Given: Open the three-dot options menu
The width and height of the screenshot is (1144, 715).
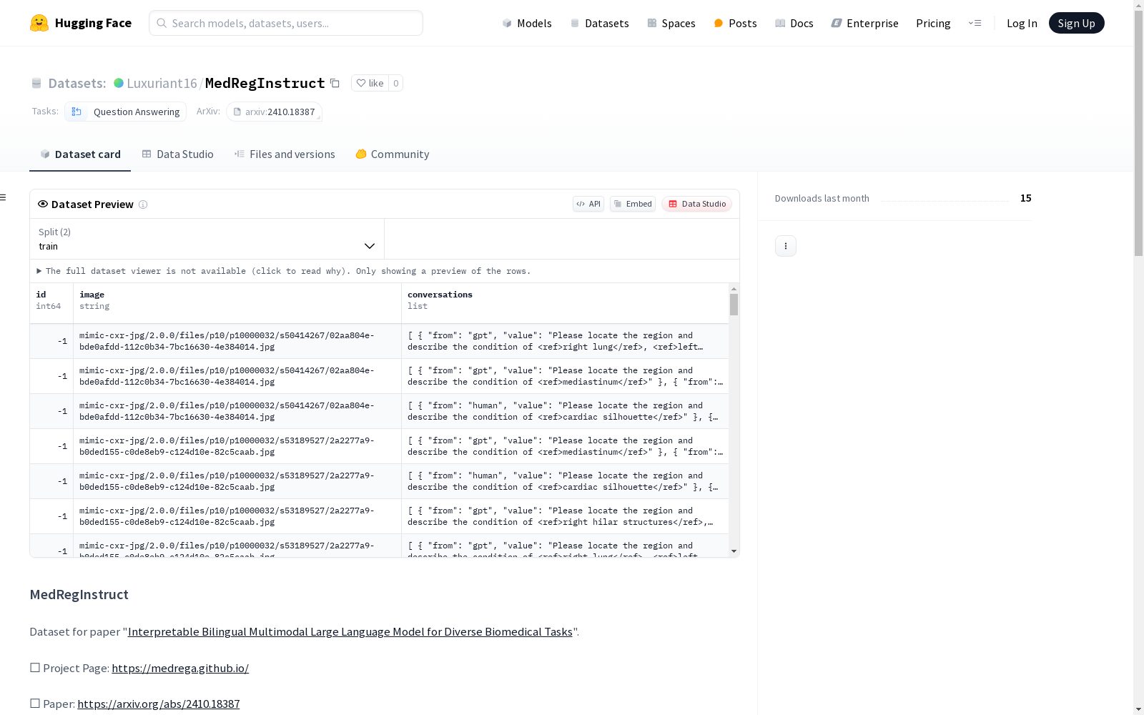Looking at the screenshot, I should 786,246.
